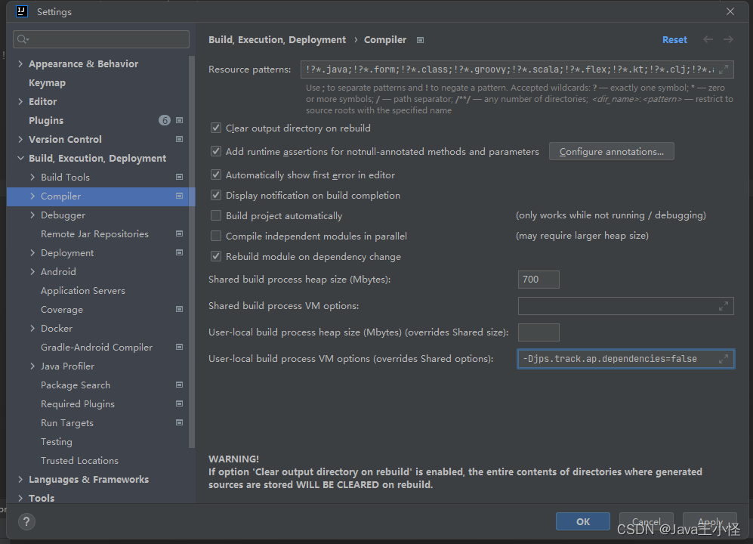
Task: Expand the Tools settings section
Action: (x=20, y=498)
